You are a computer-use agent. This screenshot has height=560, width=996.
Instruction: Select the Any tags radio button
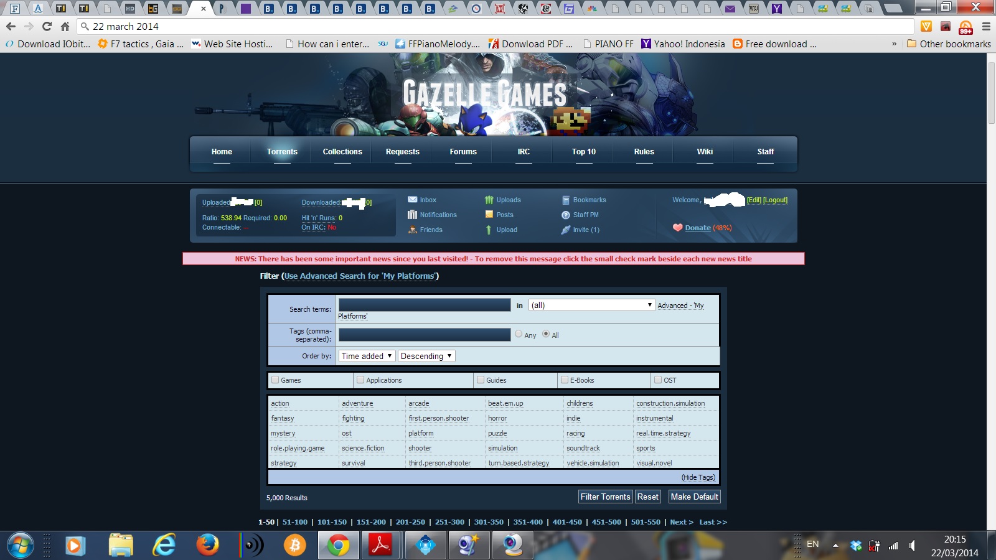tap(519, 334)
